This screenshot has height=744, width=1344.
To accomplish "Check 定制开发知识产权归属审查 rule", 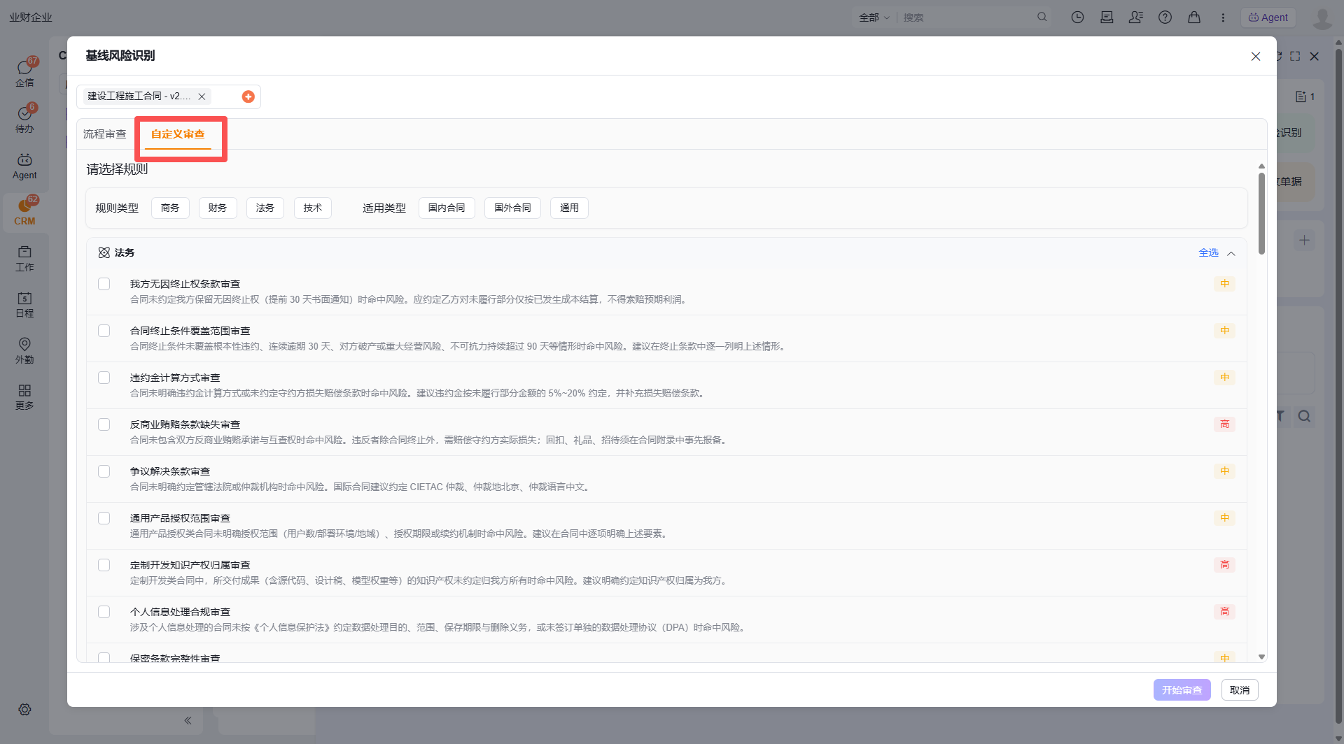I will point(104,565).
